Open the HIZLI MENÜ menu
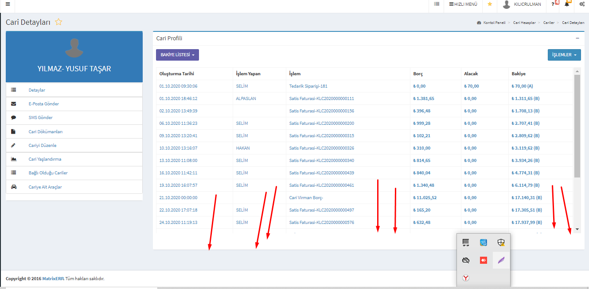589x289 pixels. click(x=463, y=4)
